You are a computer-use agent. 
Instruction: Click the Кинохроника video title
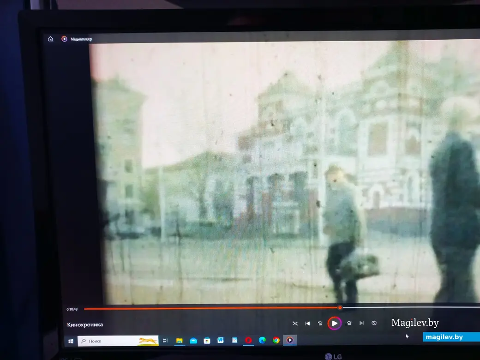tap(85, 325)
